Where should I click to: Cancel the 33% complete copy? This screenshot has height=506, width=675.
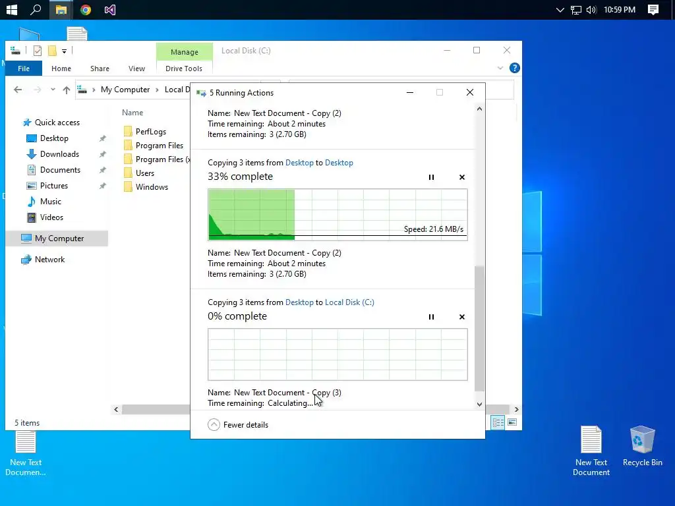point(462,177)
